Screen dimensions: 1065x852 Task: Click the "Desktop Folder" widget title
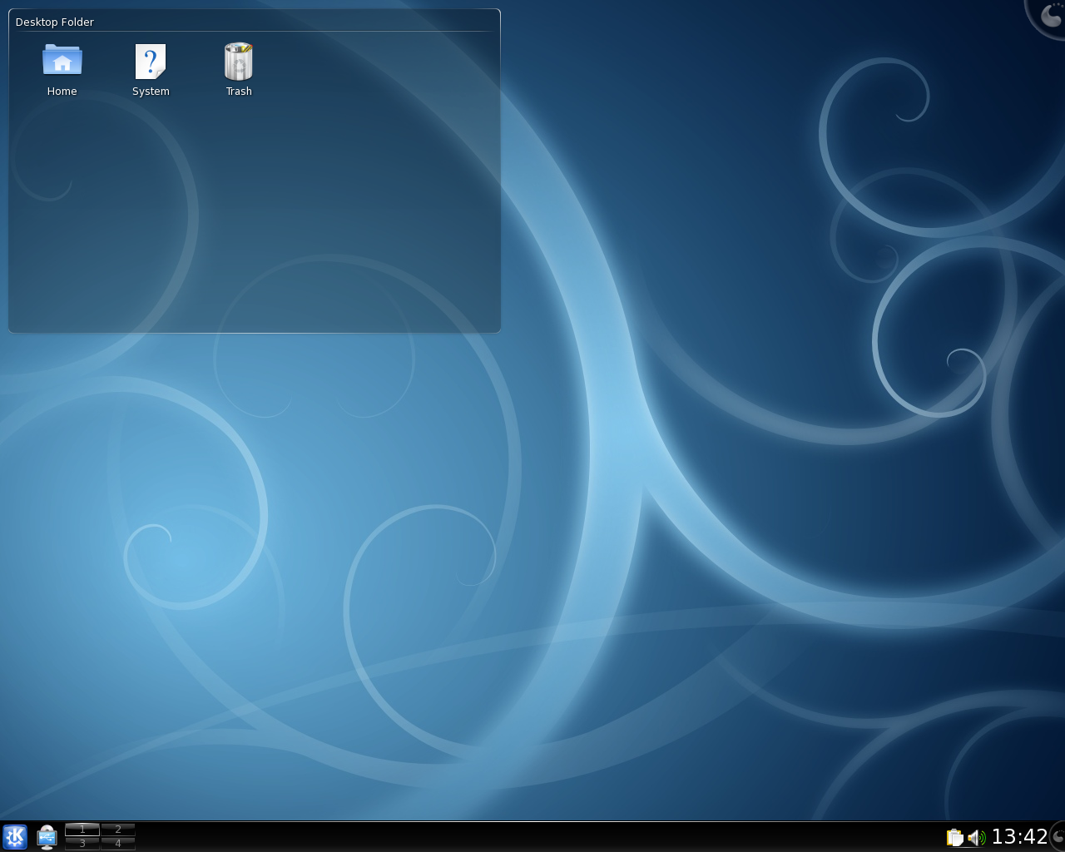coord(55,22)
